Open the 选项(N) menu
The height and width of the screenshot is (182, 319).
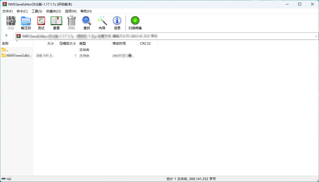70,11
